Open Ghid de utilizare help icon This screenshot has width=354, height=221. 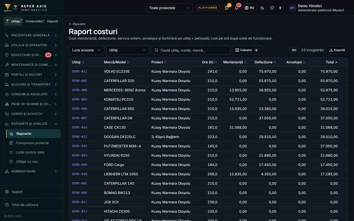pos(7,205)
